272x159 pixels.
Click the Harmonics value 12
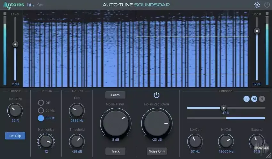coord(46,151)
